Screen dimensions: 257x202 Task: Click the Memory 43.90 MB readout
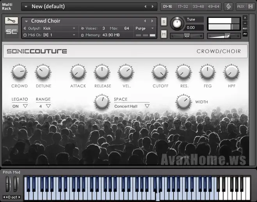111,35
